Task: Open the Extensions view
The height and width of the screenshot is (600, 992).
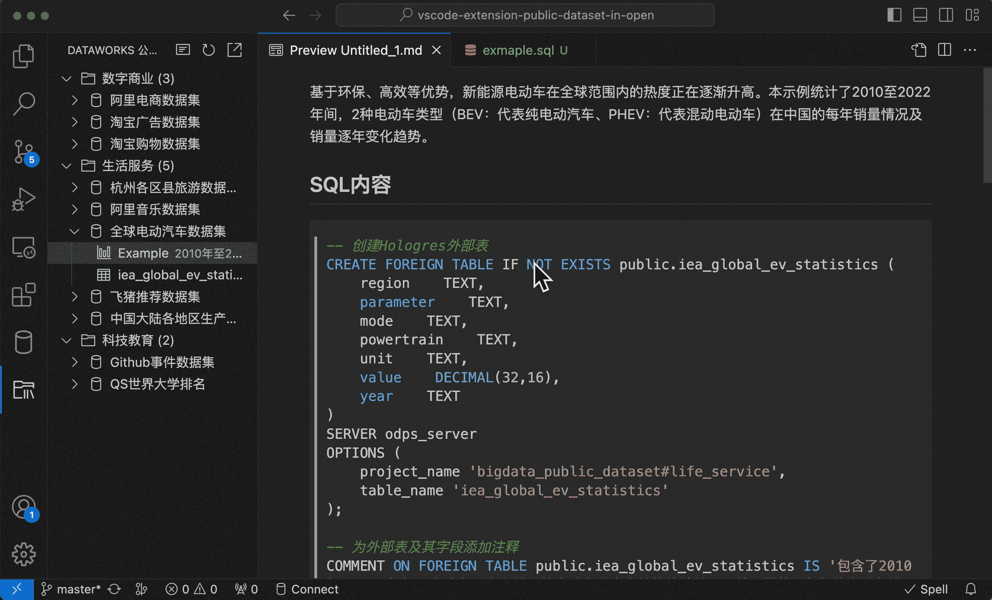Action: 23,294
